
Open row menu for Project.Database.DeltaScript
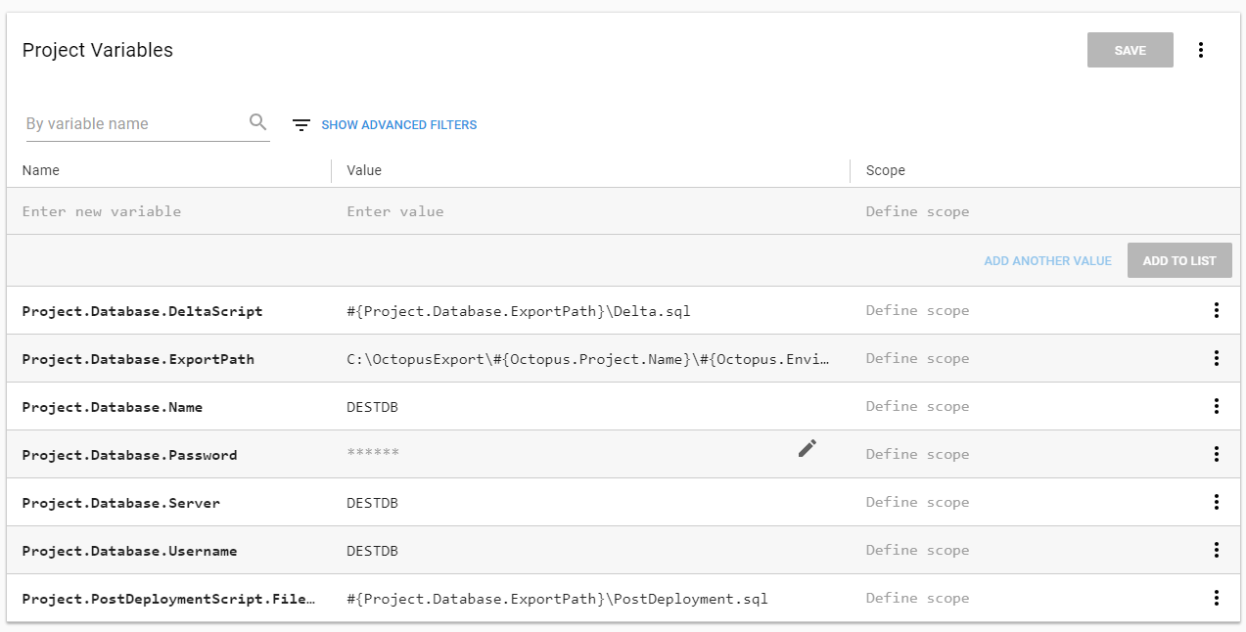tap(1216, 310)
